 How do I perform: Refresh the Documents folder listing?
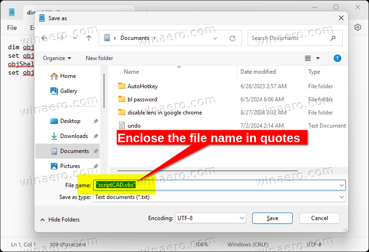point(233,38)
